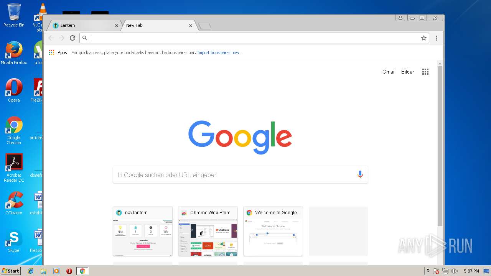
Task: Close the Lantern tab
Action: (x=117, y=26)
